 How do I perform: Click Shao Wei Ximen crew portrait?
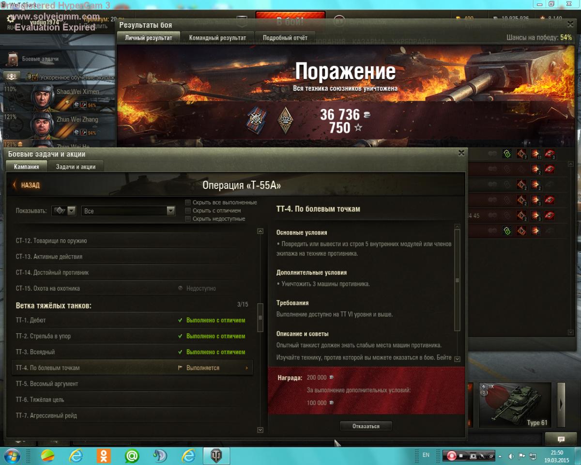tap(42, 97)
